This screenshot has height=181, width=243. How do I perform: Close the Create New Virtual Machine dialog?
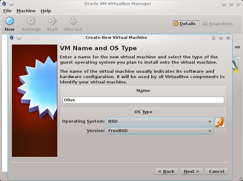click(x=228, y=37)
